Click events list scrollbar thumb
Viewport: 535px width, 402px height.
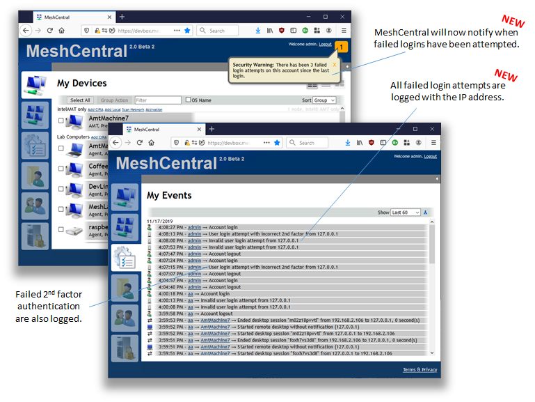431,245
